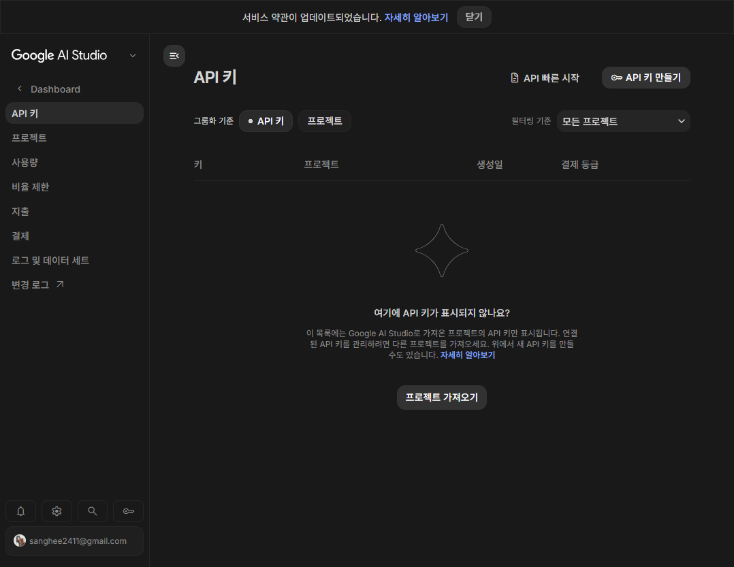The width and height of the screenshot is (734, 567).
Task: Click sanghee2411@gmail.com account button
Action: pos(74,541)
